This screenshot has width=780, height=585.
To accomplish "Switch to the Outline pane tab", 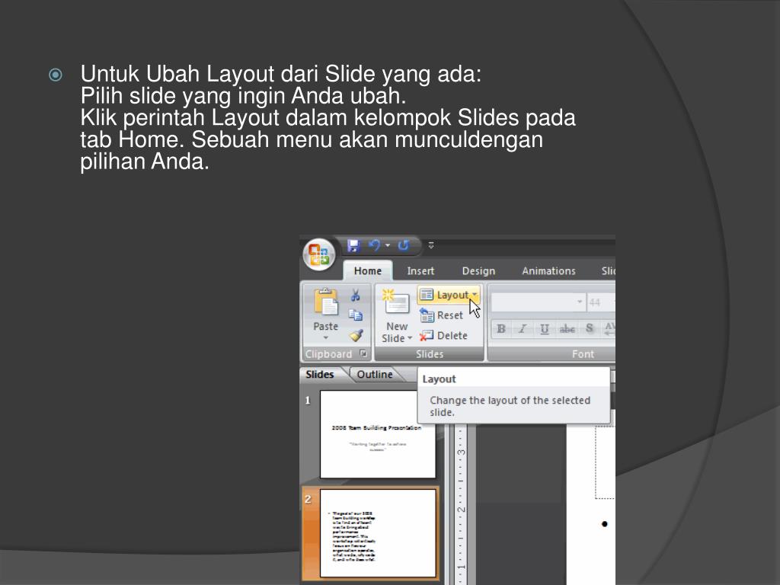I will [x=375, y=375].
